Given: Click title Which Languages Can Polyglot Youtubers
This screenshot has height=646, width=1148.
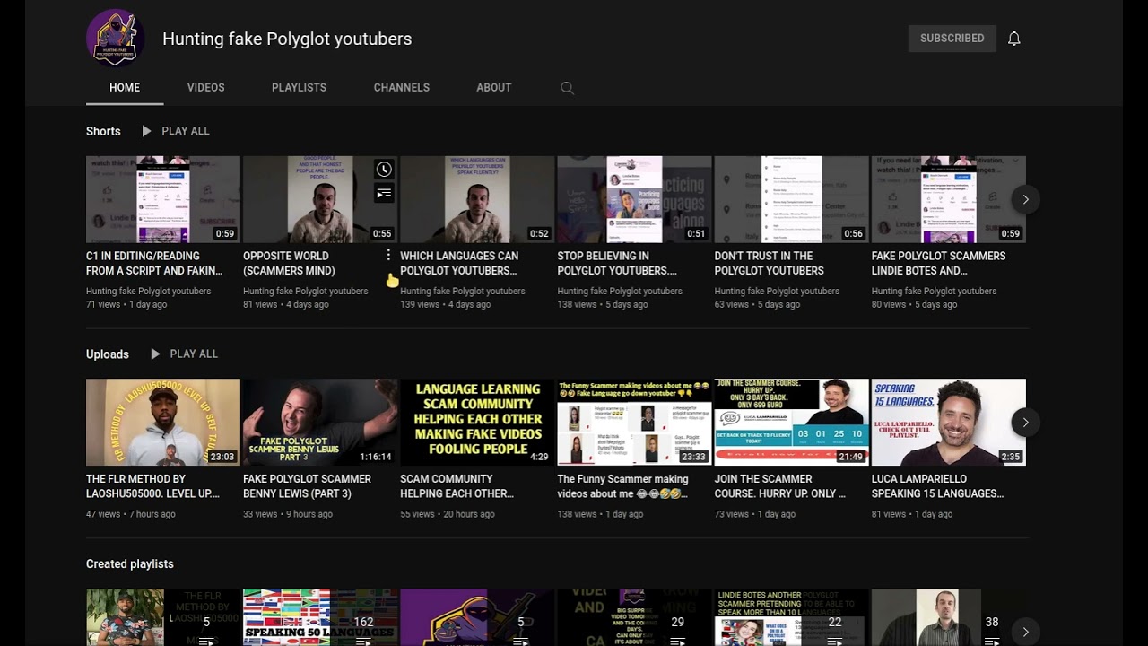Looking at the screenshot, I should pyautogui.click(x=459, y=263).
